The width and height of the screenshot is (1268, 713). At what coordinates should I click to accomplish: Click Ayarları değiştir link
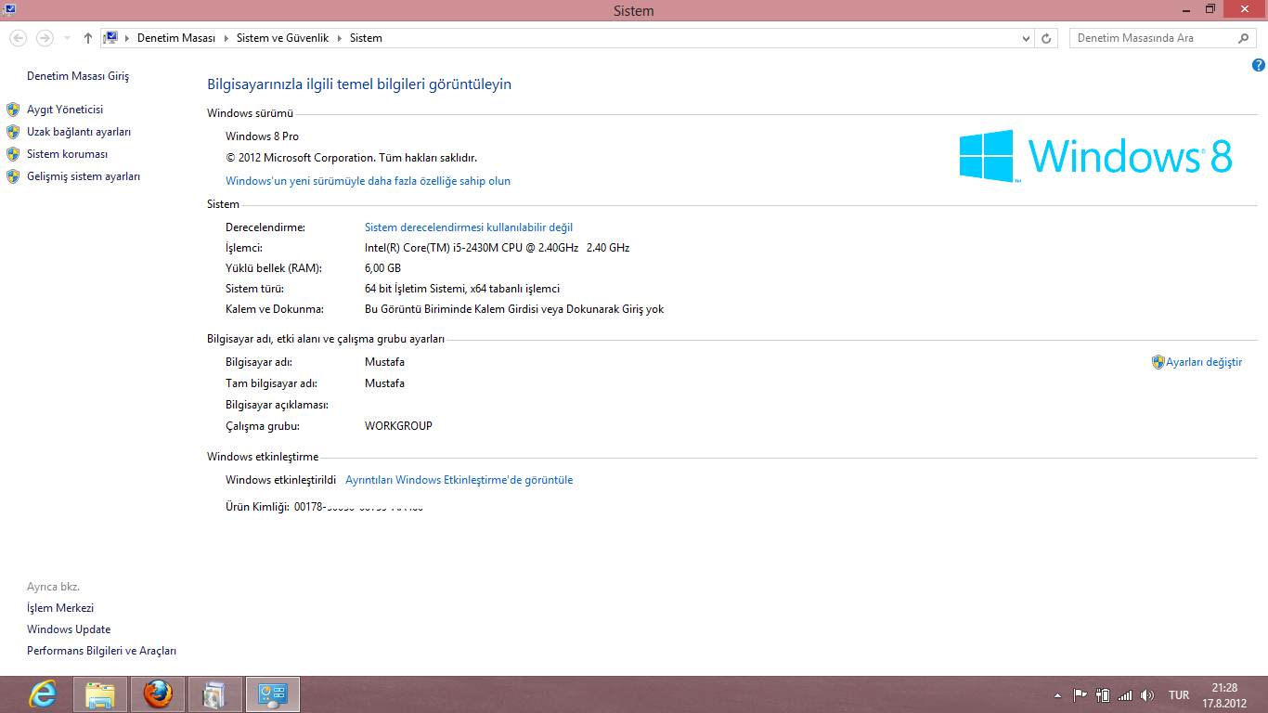[1203, 362]
